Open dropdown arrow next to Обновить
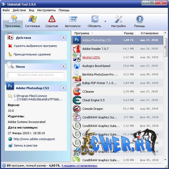This screenshot has height=169, width=169. (x=105, y=21)
